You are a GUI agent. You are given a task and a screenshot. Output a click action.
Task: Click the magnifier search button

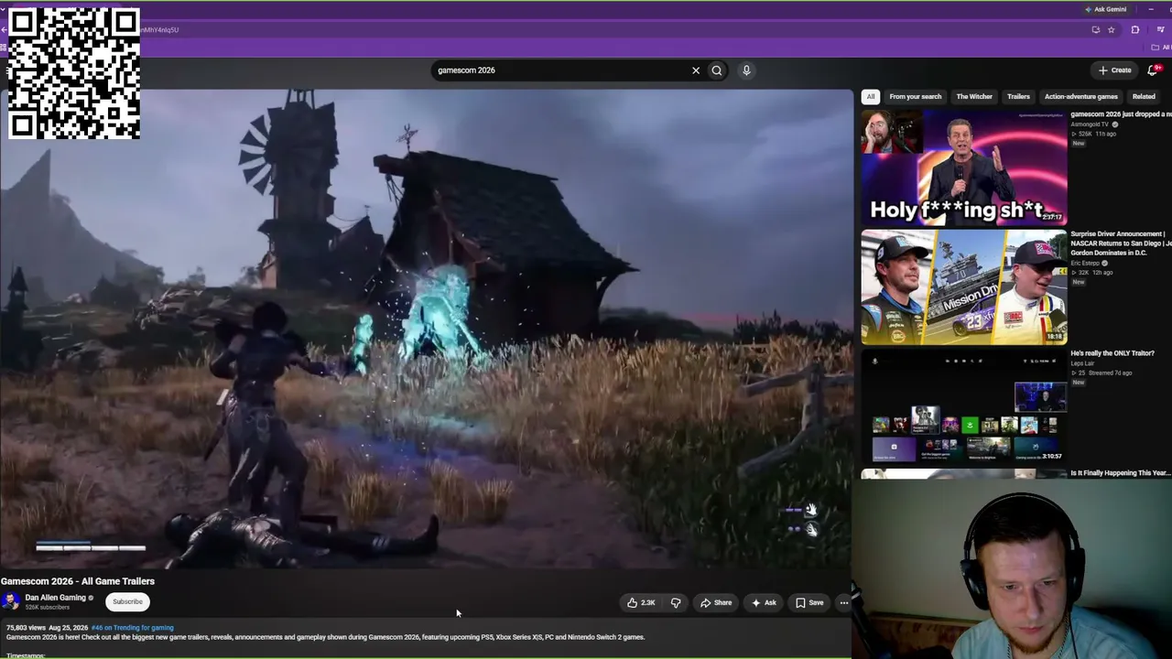pyautogui.click(x=717, y=70)
